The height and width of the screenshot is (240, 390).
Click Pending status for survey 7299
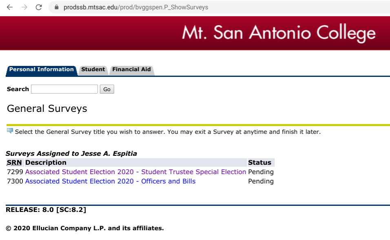coord(261,172)
